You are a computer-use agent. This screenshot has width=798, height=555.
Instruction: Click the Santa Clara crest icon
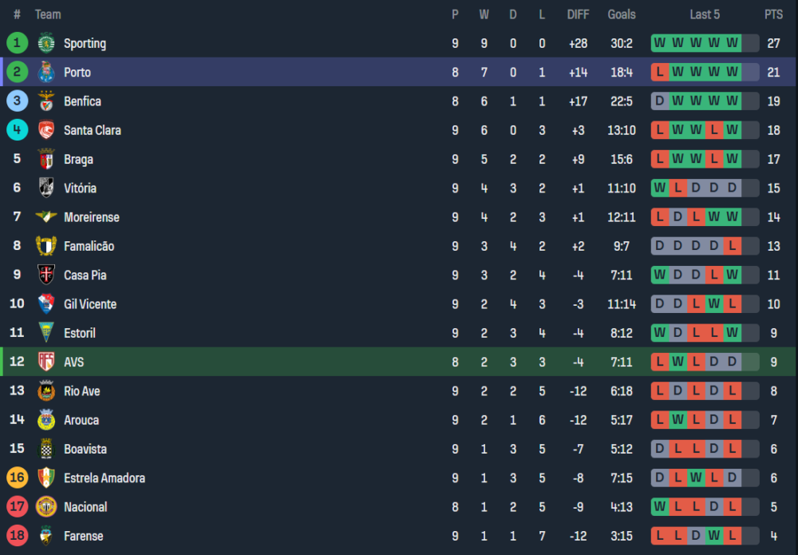click(45, 130)
